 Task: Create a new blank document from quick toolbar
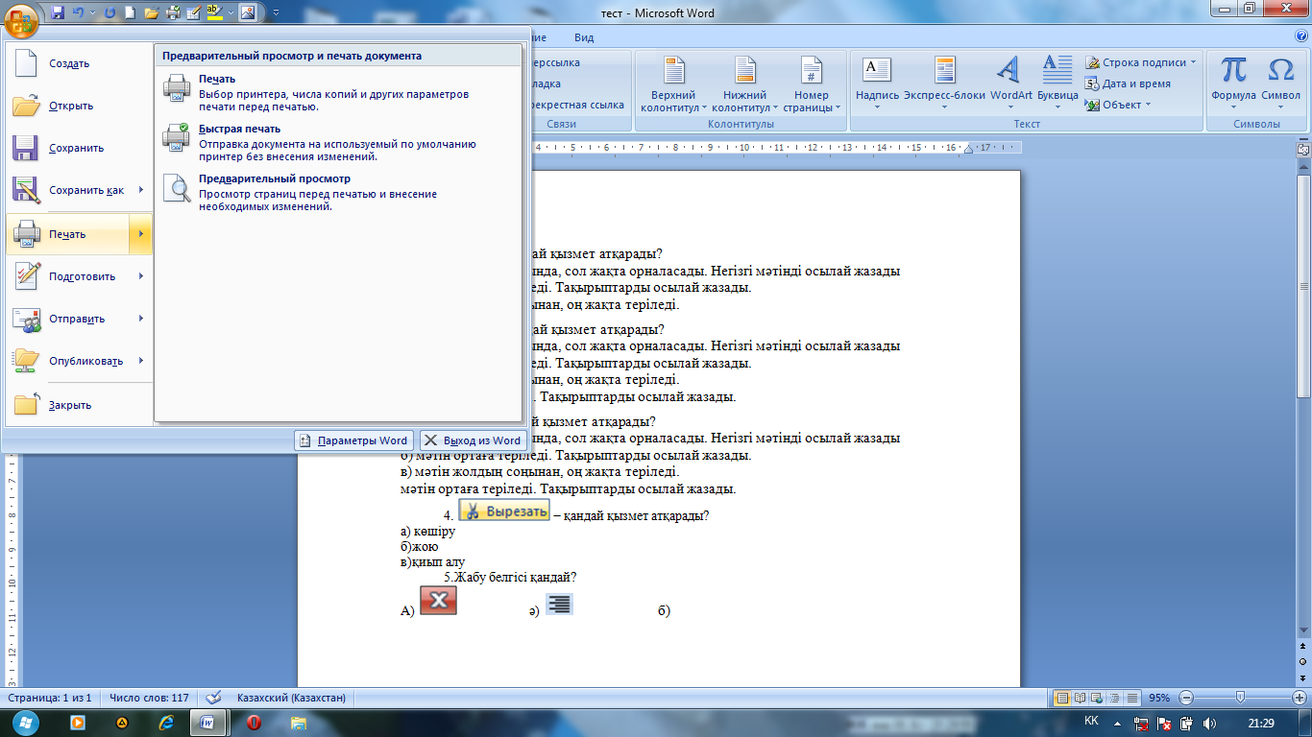131,13
